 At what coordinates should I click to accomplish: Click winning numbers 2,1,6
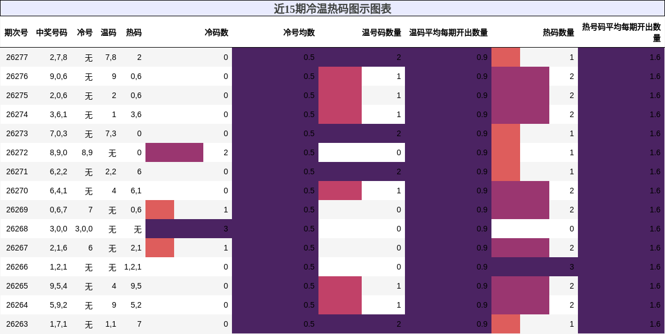coord(58,248)
